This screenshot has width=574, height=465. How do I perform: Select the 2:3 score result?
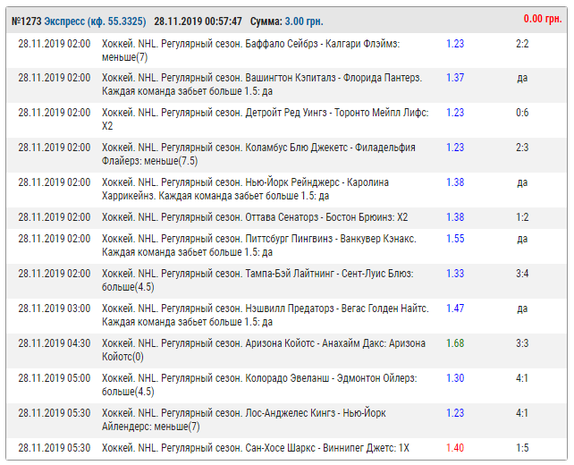(522, 148)
